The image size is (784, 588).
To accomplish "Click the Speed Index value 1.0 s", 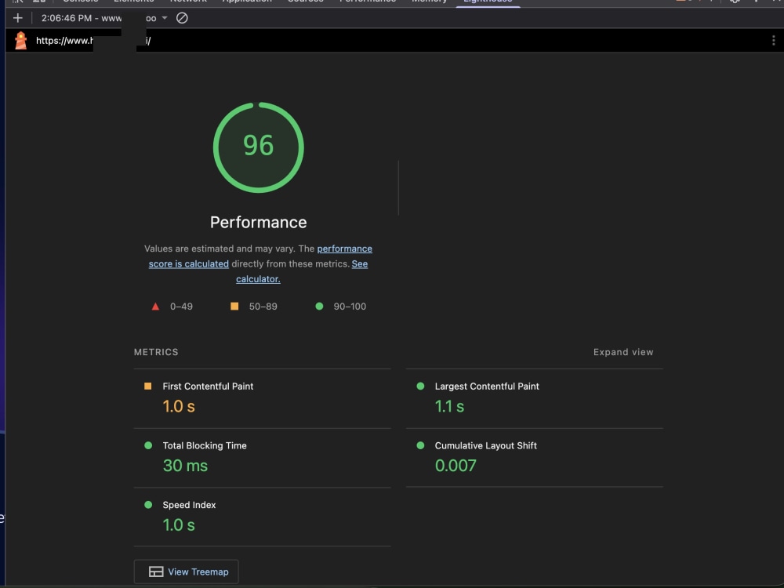I will click(179, 525).
